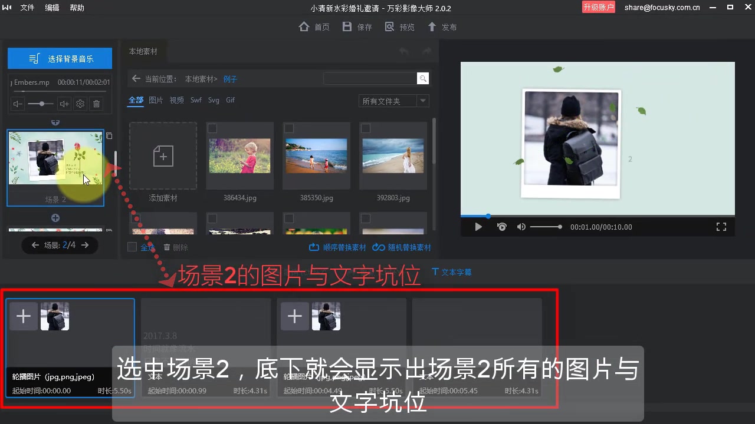Open the 编辑 menu

(x=52, y=8)
